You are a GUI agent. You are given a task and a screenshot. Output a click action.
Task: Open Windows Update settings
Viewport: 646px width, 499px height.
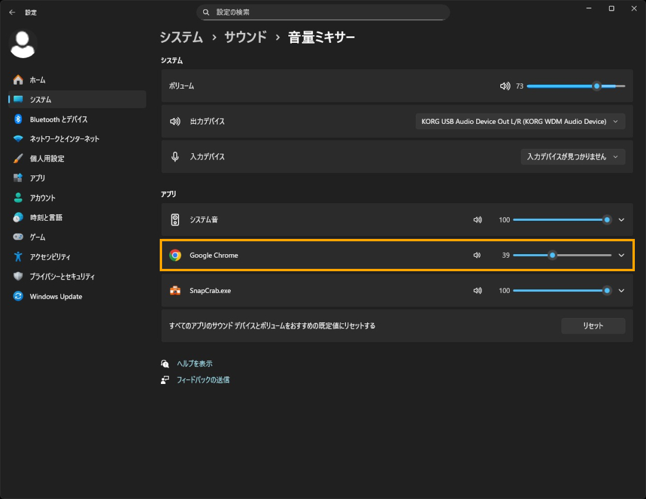point(78,296)
